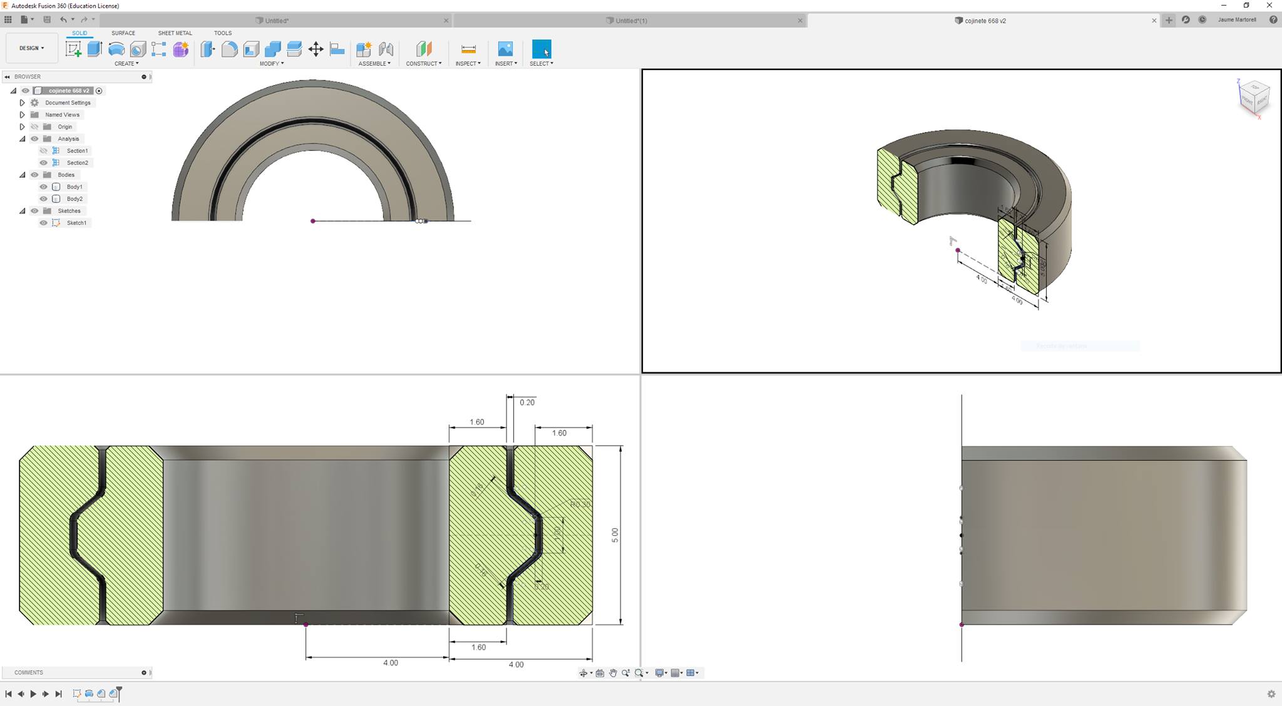Activate the Move/Copy tool
The width and height of the screenshot is (1282, 706).
click(316, 49)
